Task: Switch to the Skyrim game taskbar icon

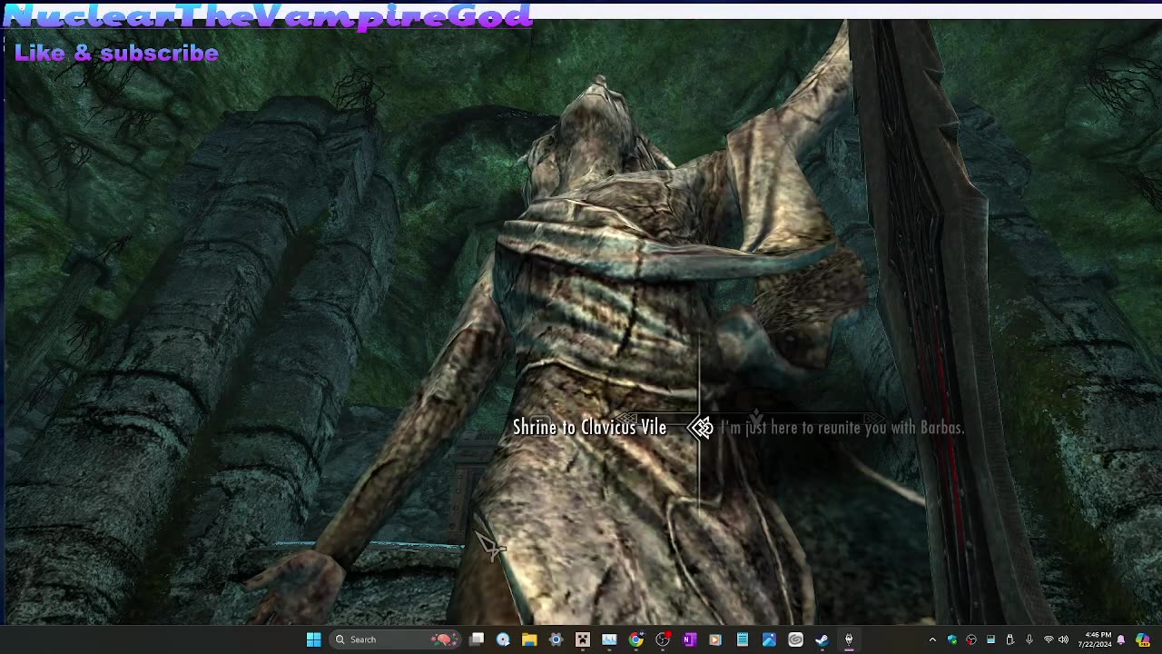Action: click(x=849, y=639)
